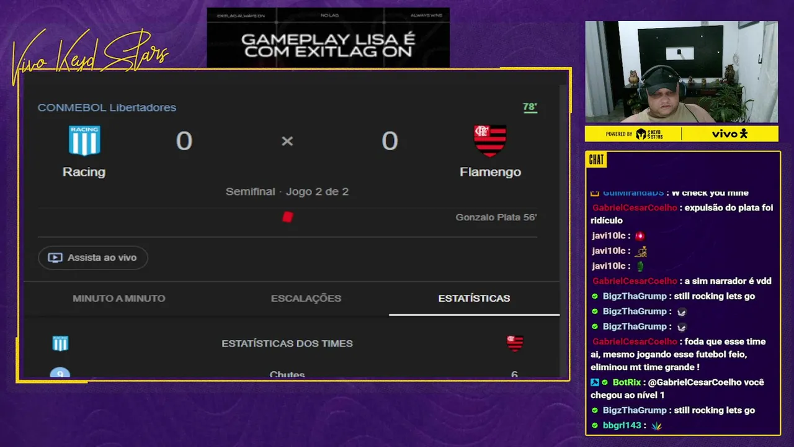Click the Keyd Stars logo under webcam
The image size is (794, 447).
click(649, 134)
